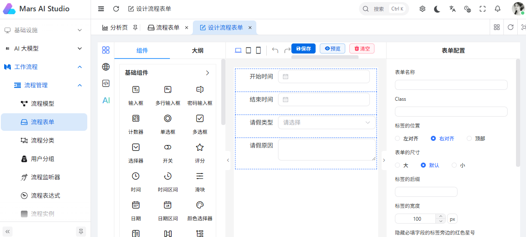This screenshot has width=526, height=237.
Task: Set form size to 小
Action: [x=458, y=165]
